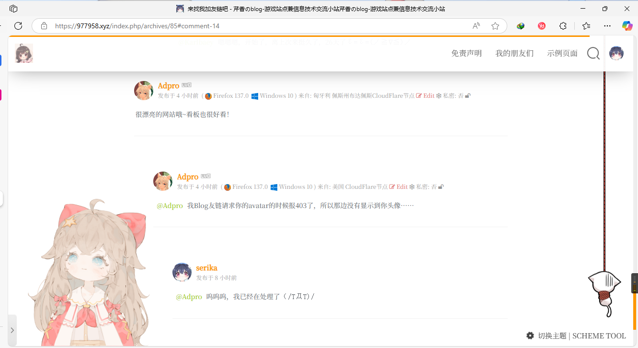Open the browser three-dot settings menu
Viewport: 638px width, 348px height.
[x=607, y=26]
